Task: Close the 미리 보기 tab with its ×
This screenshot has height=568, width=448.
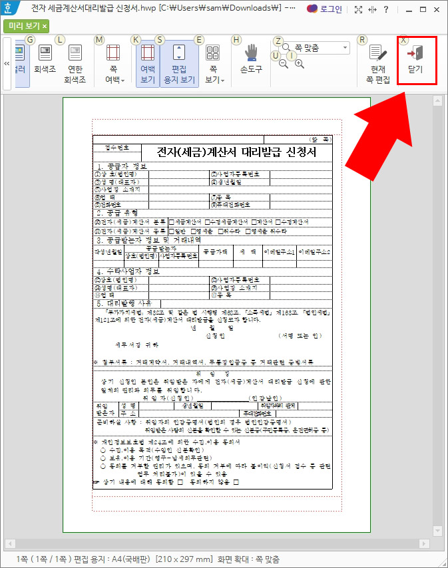Action: 45,26
